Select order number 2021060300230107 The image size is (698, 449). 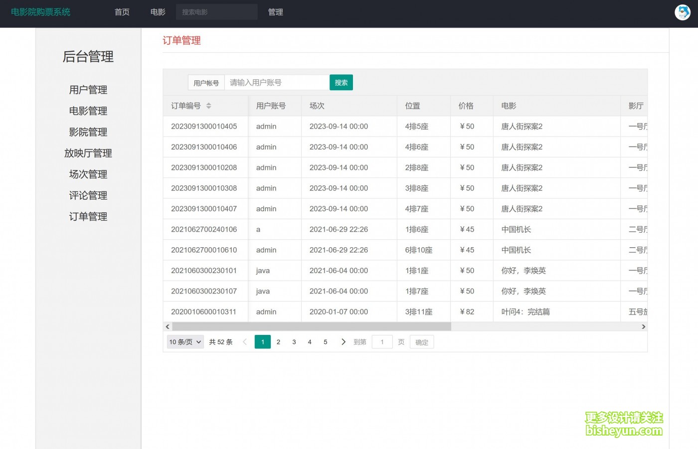(x=204, y=291)
